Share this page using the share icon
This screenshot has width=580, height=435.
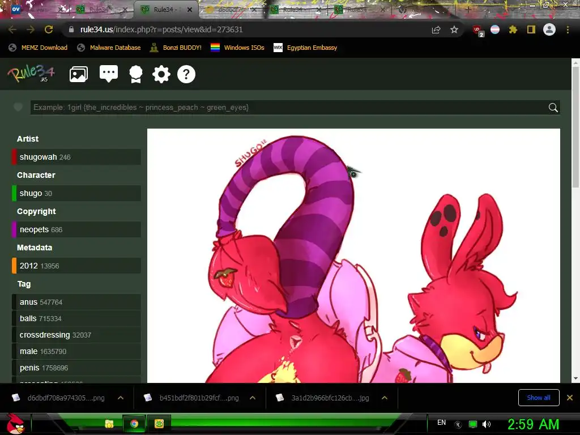point(436,29)
